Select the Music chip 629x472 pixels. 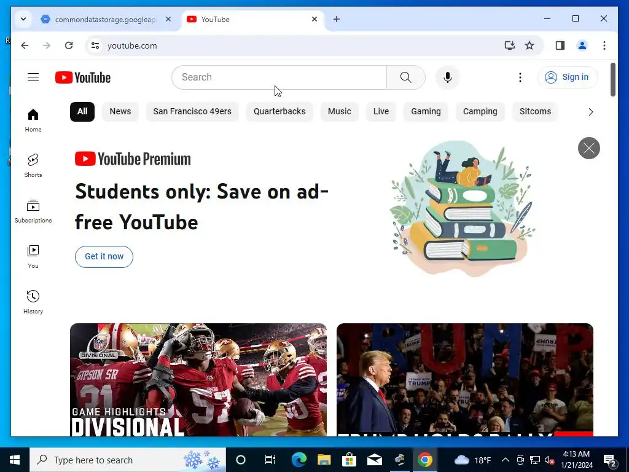[339, 112]
